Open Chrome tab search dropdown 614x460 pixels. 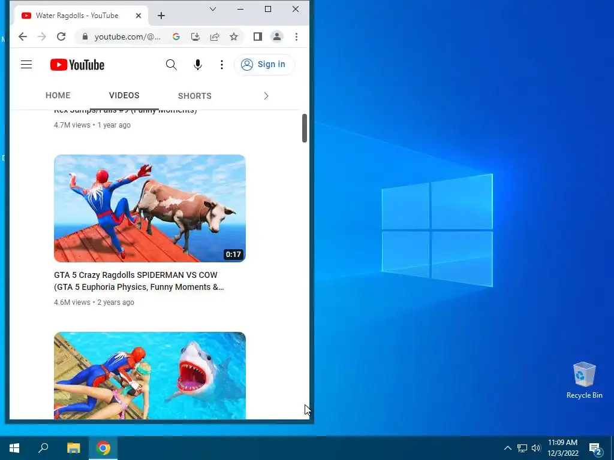[213, 9]
